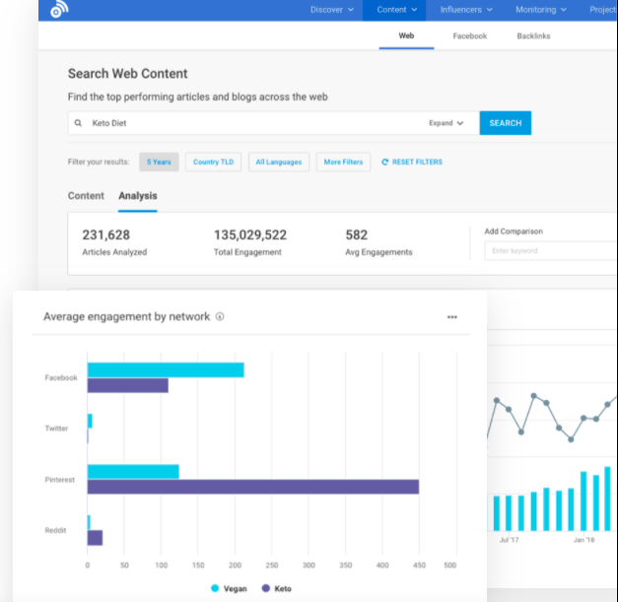Toggle the Keto legend series
The width and height of the screenshot is (618, 602).
tap(278, 588)
